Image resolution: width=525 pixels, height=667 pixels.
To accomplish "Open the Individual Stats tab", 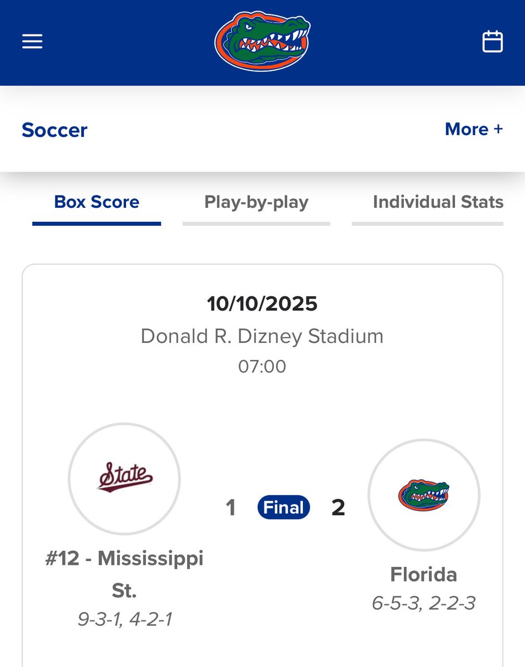I will point(438,202).
